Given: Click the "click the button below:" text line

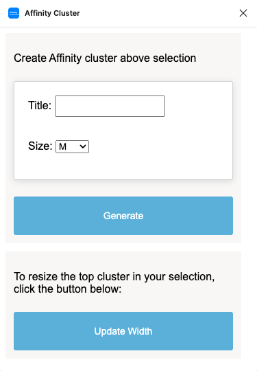Looking at the screenshot, I should pos(67,289).
